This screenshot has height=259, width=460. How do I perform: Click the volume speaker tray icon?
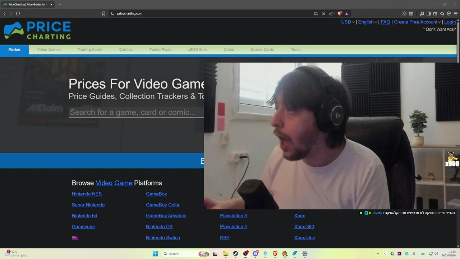(436, 254)
